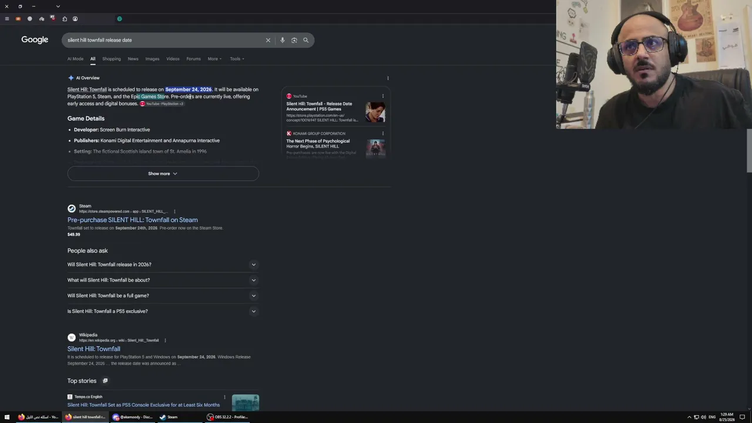The height and width of the screenshot is (423, 752).
Task: Expand 'Will Silent Hill: Townfall be a full game?'
Action: coord(163,296)
